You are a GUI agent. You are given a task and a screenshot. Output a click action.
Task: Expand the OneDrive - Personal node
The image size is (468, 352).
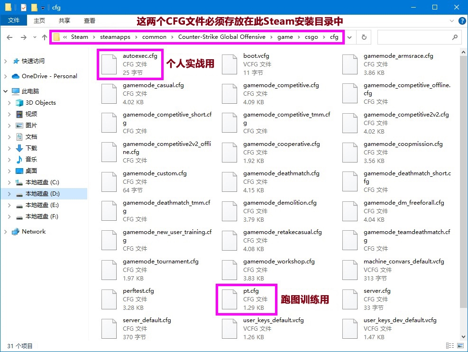[x=5, y=76]
